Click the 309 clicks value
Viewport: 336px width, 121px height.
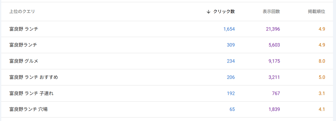click(231, 45)
